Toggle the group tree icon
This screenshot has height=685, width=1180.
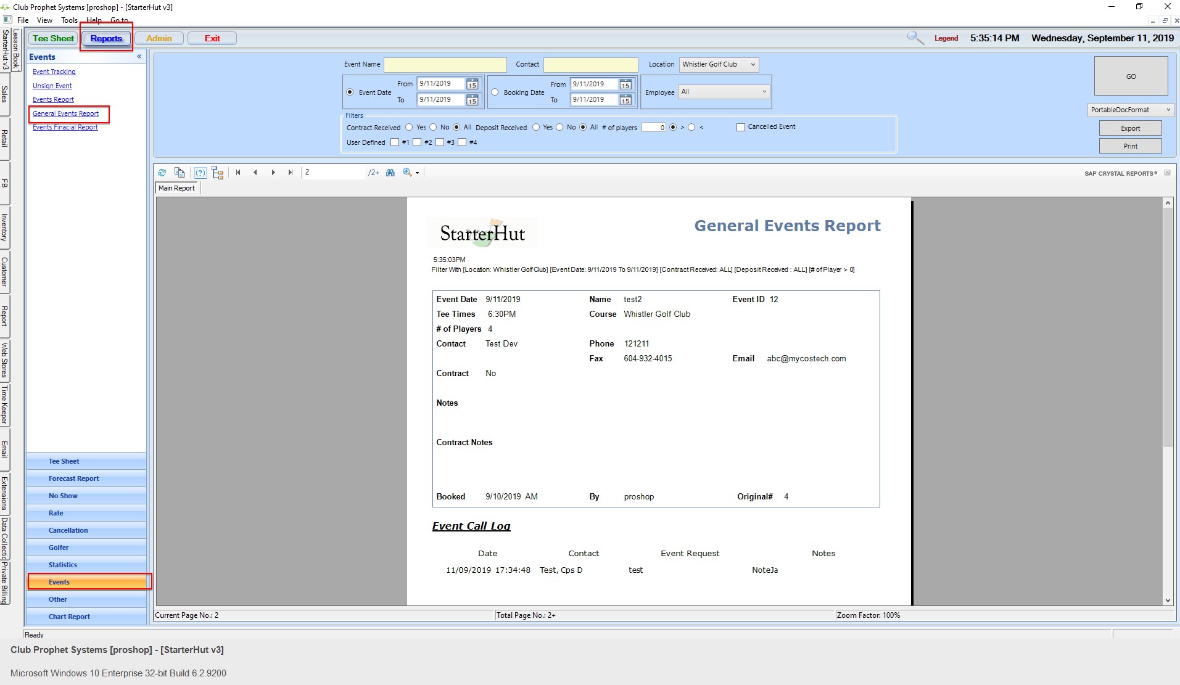pyautogui.click(x=217, y=173)
